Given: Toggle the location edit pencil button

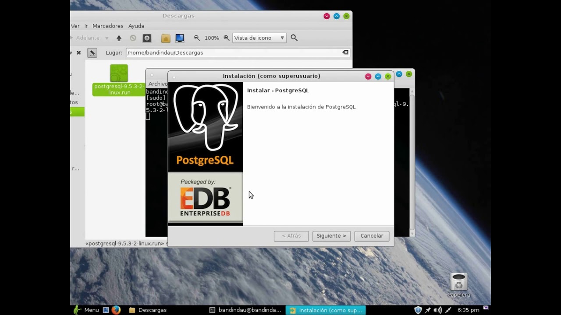Looking at the screenshot, I should click(92, 52).
